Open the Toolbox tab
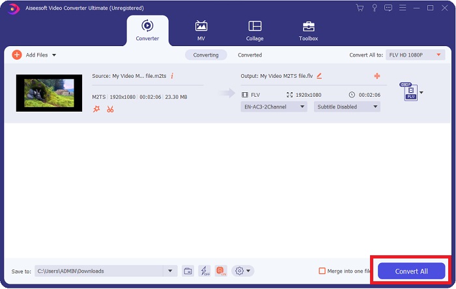The height and width of the screenshot is (289, 456). click(308, 30)
